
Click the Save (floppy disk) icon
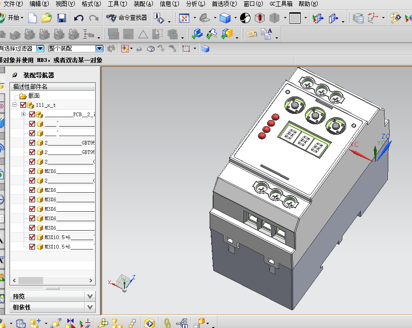[62, 18]
